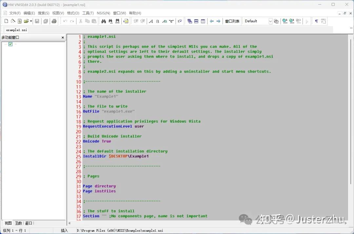The image size is (354, 234).
Task: Switch to the 函数 panel tab
Action: pos(18,223)
